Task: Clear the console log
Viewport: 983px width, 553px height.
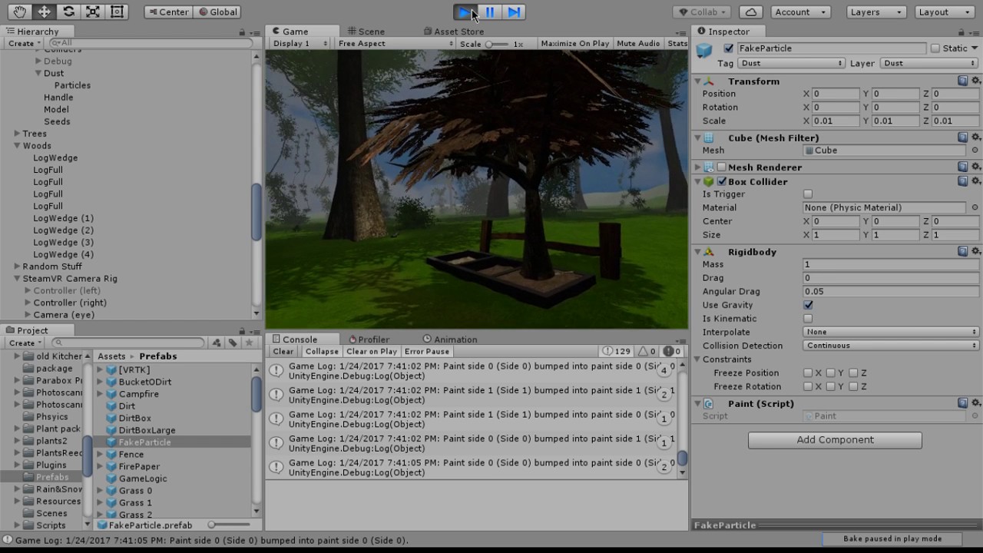Action: pos(283,351)
